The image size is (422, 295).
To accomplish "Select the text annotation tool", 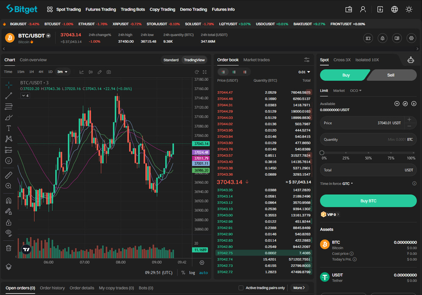I will tap(8, 128).
